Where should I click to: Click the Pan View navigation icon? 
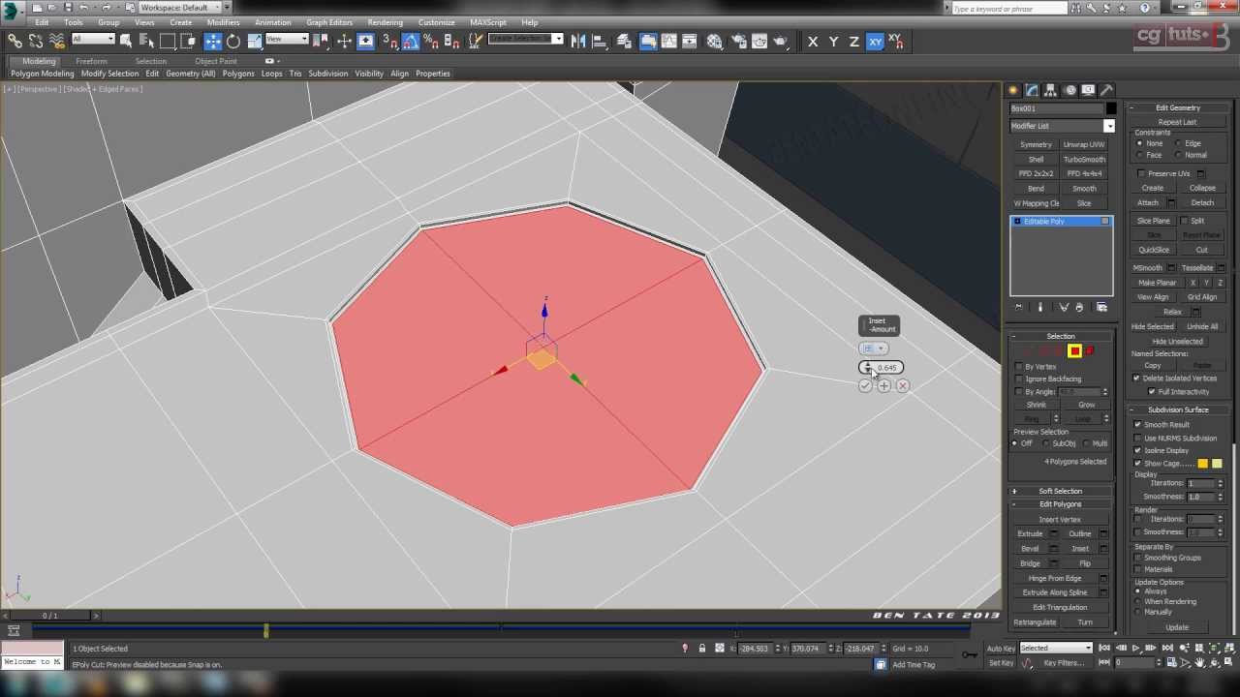[1199, 663]
